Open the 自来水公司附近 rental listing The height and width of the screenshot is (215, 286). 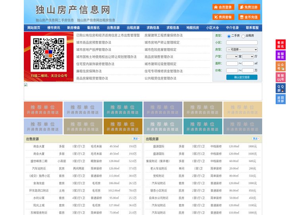pyautogui.click(x=158, y=198)
